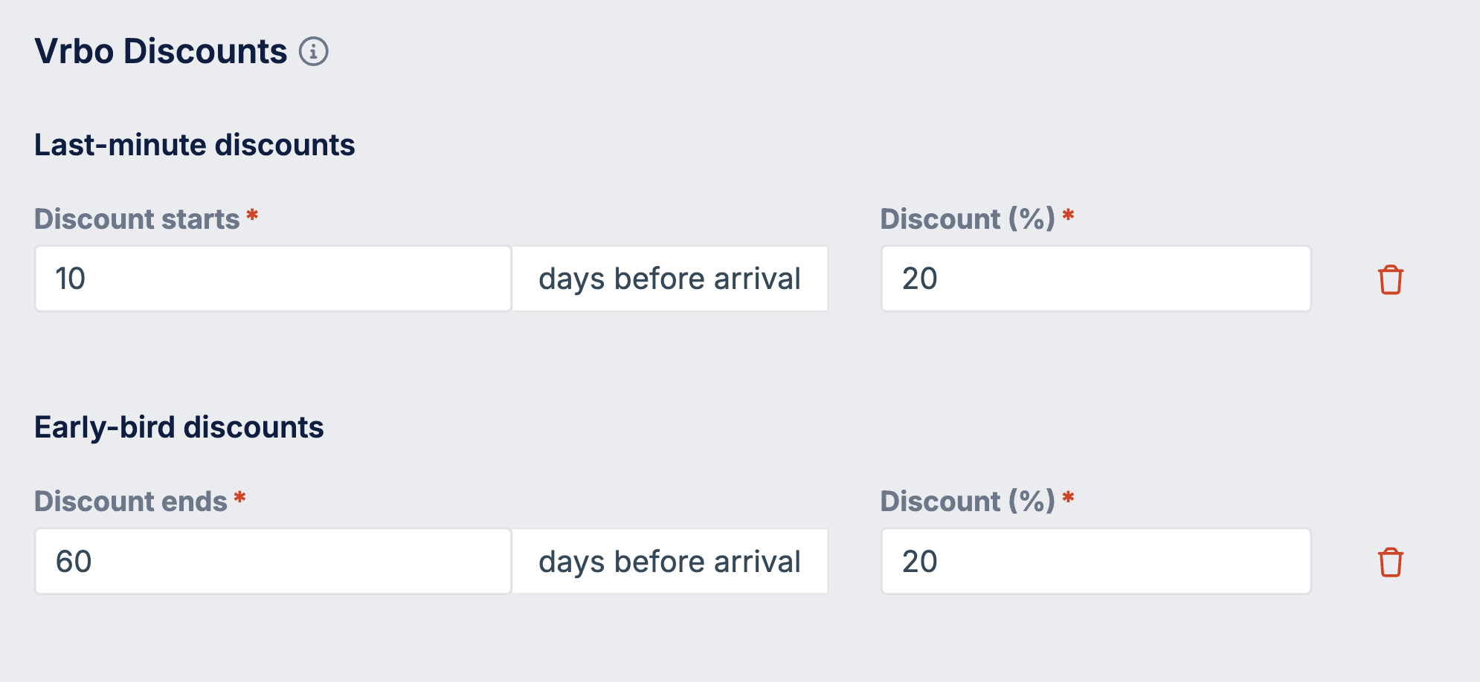Click early-bird 'days before arrival' suffix box
Image resolution: width=1480 pixels, height=682 pixels.
pyautogui.click(x=669, y=561)
